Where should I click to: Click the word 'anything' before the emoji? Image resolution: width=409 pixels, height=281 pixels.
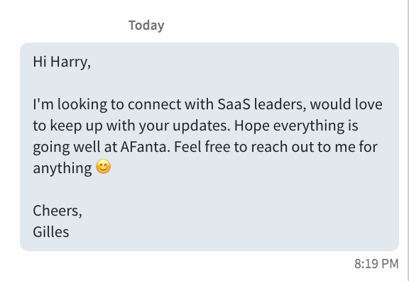(62, 168)
